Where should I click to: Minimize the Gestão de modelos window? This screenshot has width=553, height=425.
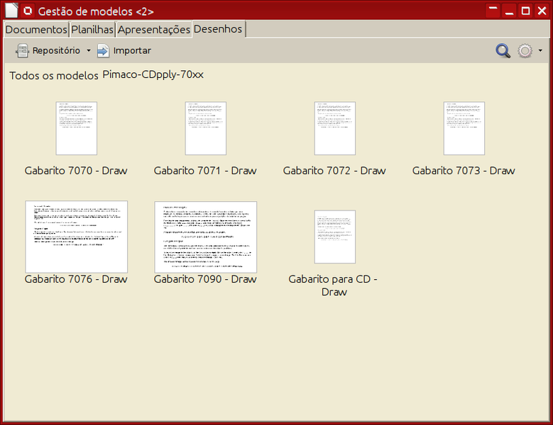[509, 11]
